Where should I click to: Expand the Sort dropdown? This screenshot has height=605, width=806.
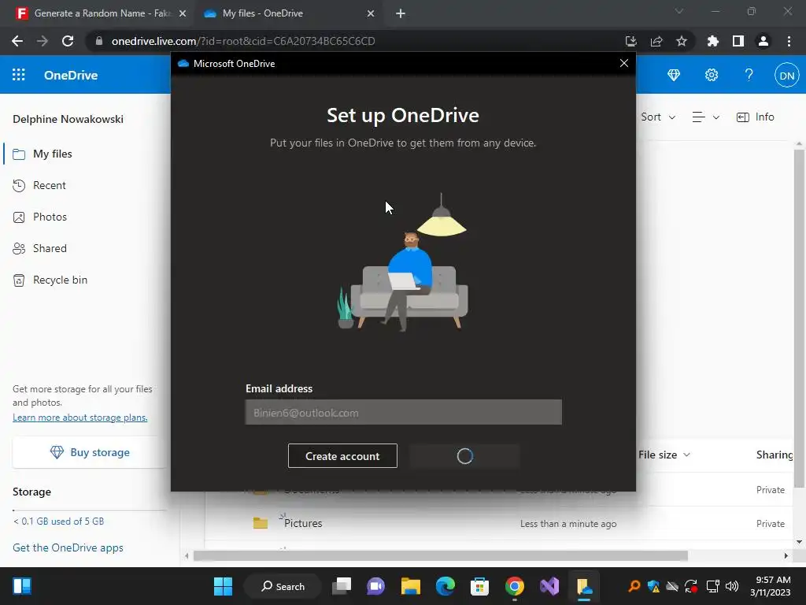[x=658, y=117]
